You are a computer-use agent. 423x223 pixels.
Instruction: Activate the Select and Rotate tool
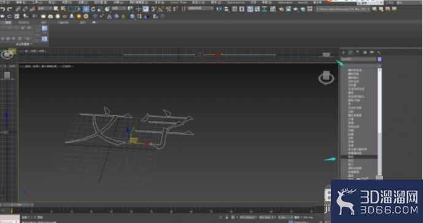pyautogui.click(x=93, y=9)
